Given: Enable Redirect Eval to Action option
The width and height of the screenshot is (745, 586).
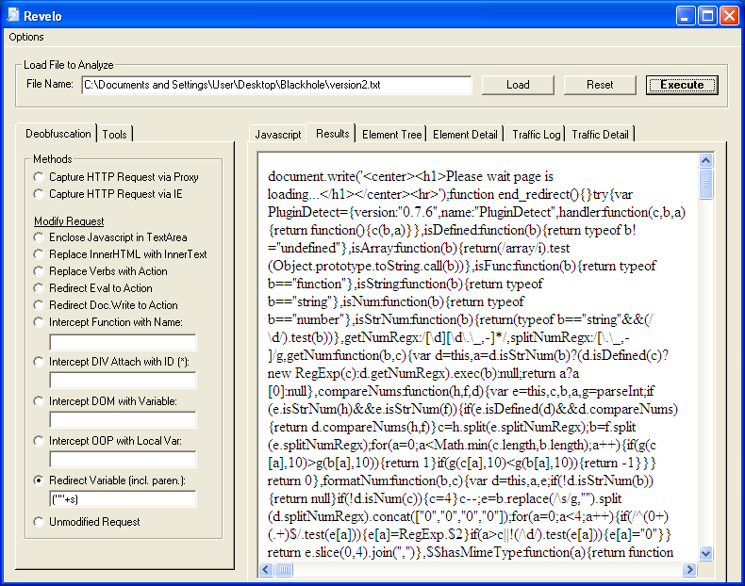Looking at the screenshot, I should click(x=38, y=288).
